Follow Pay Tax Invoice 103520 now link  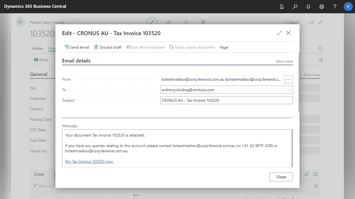pyautogui.click(x=89, y=161)
